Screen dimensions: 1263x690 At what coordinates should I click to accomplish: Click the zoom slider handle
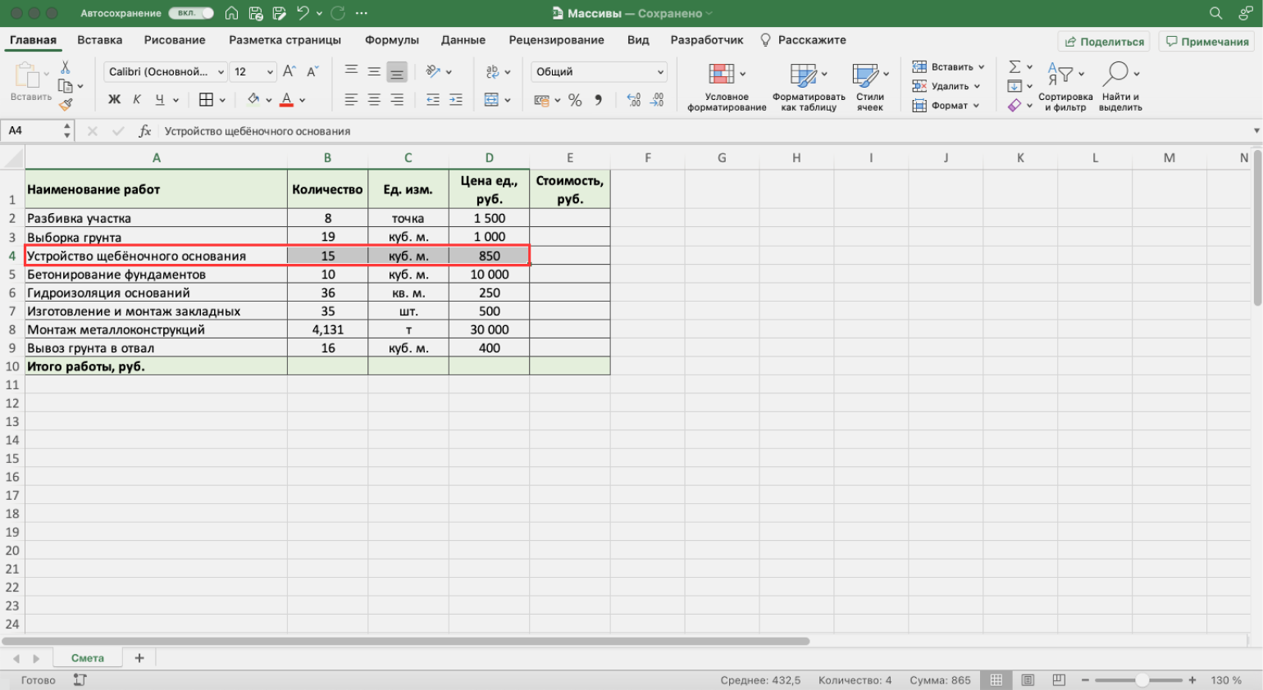pyautogui.click(x=1142, y=680)
